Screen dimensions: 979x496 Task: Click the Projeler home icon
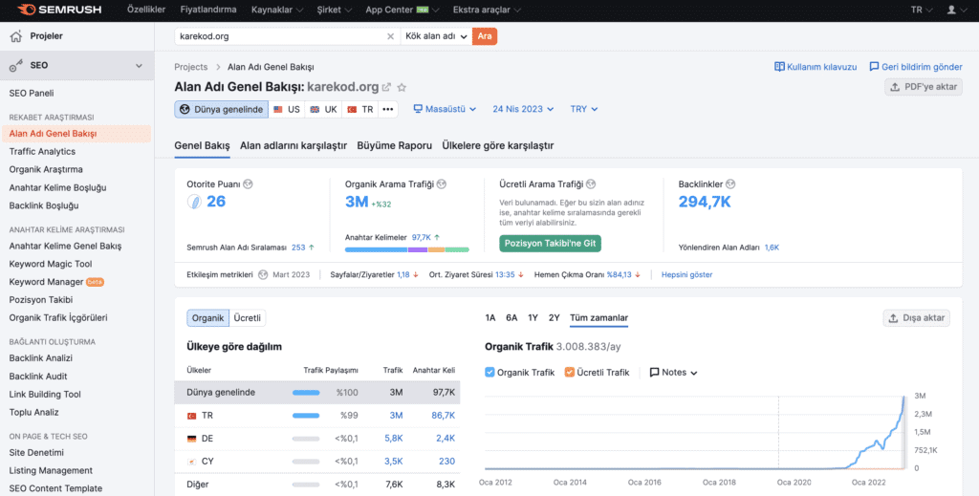click(16, 36)
